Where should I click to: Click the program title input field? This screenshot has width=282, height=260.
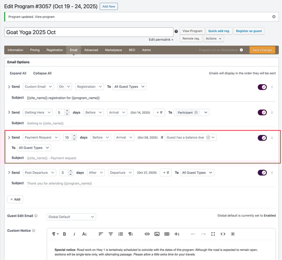(89, 32)
